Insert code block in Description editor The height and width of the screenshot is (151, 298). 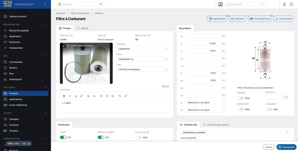pos(101,96)
